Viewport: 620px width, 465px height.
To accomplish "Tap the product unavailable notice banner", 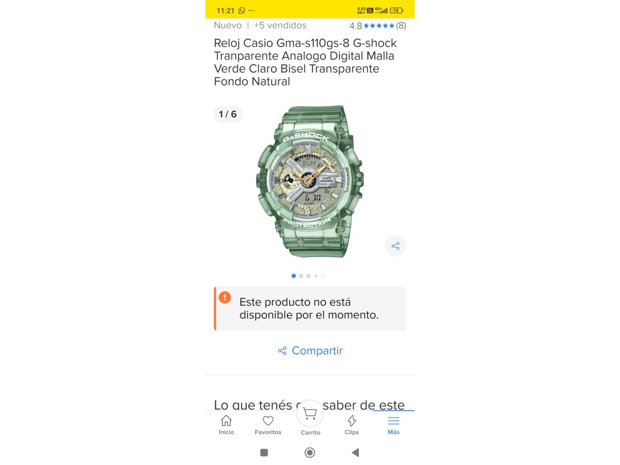I will click(310, 309).
